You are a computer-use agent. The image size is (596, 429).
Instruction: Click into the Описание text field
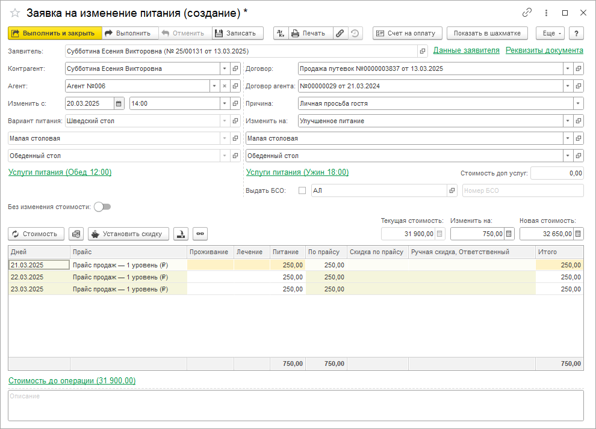pyautogui.click(x=295, y=406)
